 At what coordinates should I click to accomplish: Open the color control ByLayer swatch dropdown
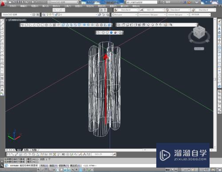124,15
